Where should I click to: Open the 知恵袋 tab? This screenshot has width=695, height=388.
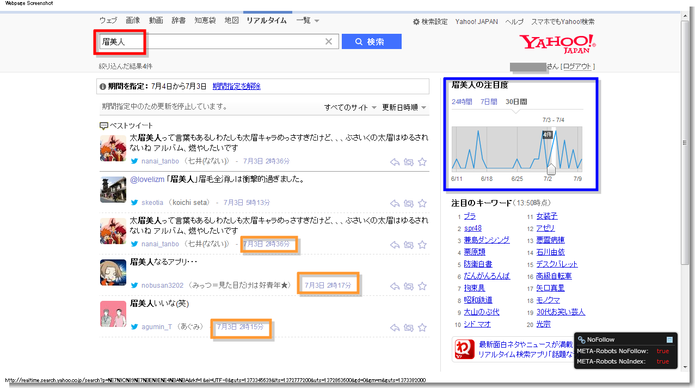(x=205, y=21)
